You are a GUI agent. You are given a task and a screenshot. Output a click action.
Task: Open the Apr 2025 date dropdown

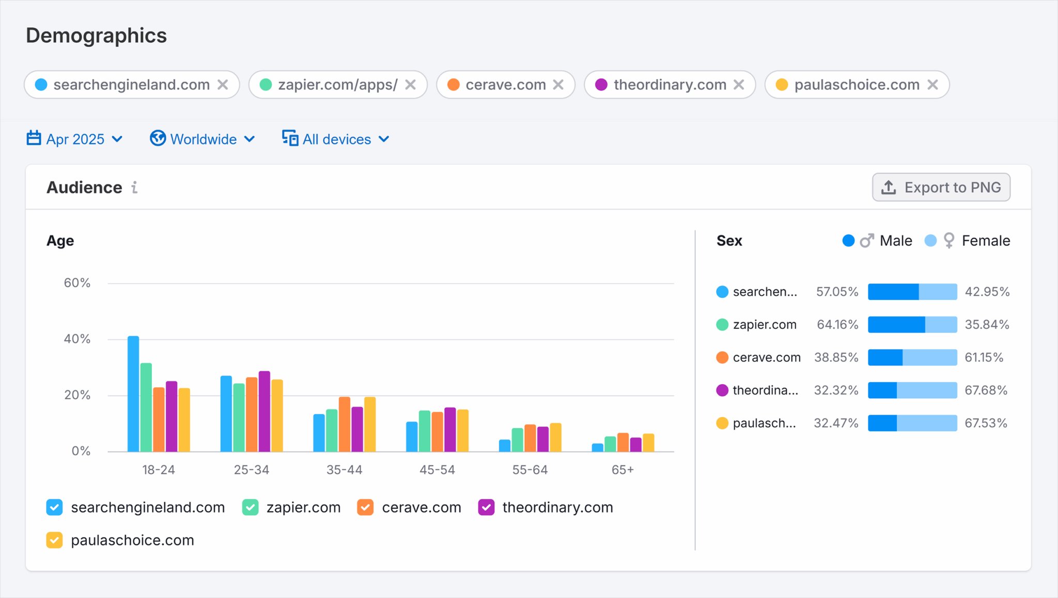click(75, 139)
